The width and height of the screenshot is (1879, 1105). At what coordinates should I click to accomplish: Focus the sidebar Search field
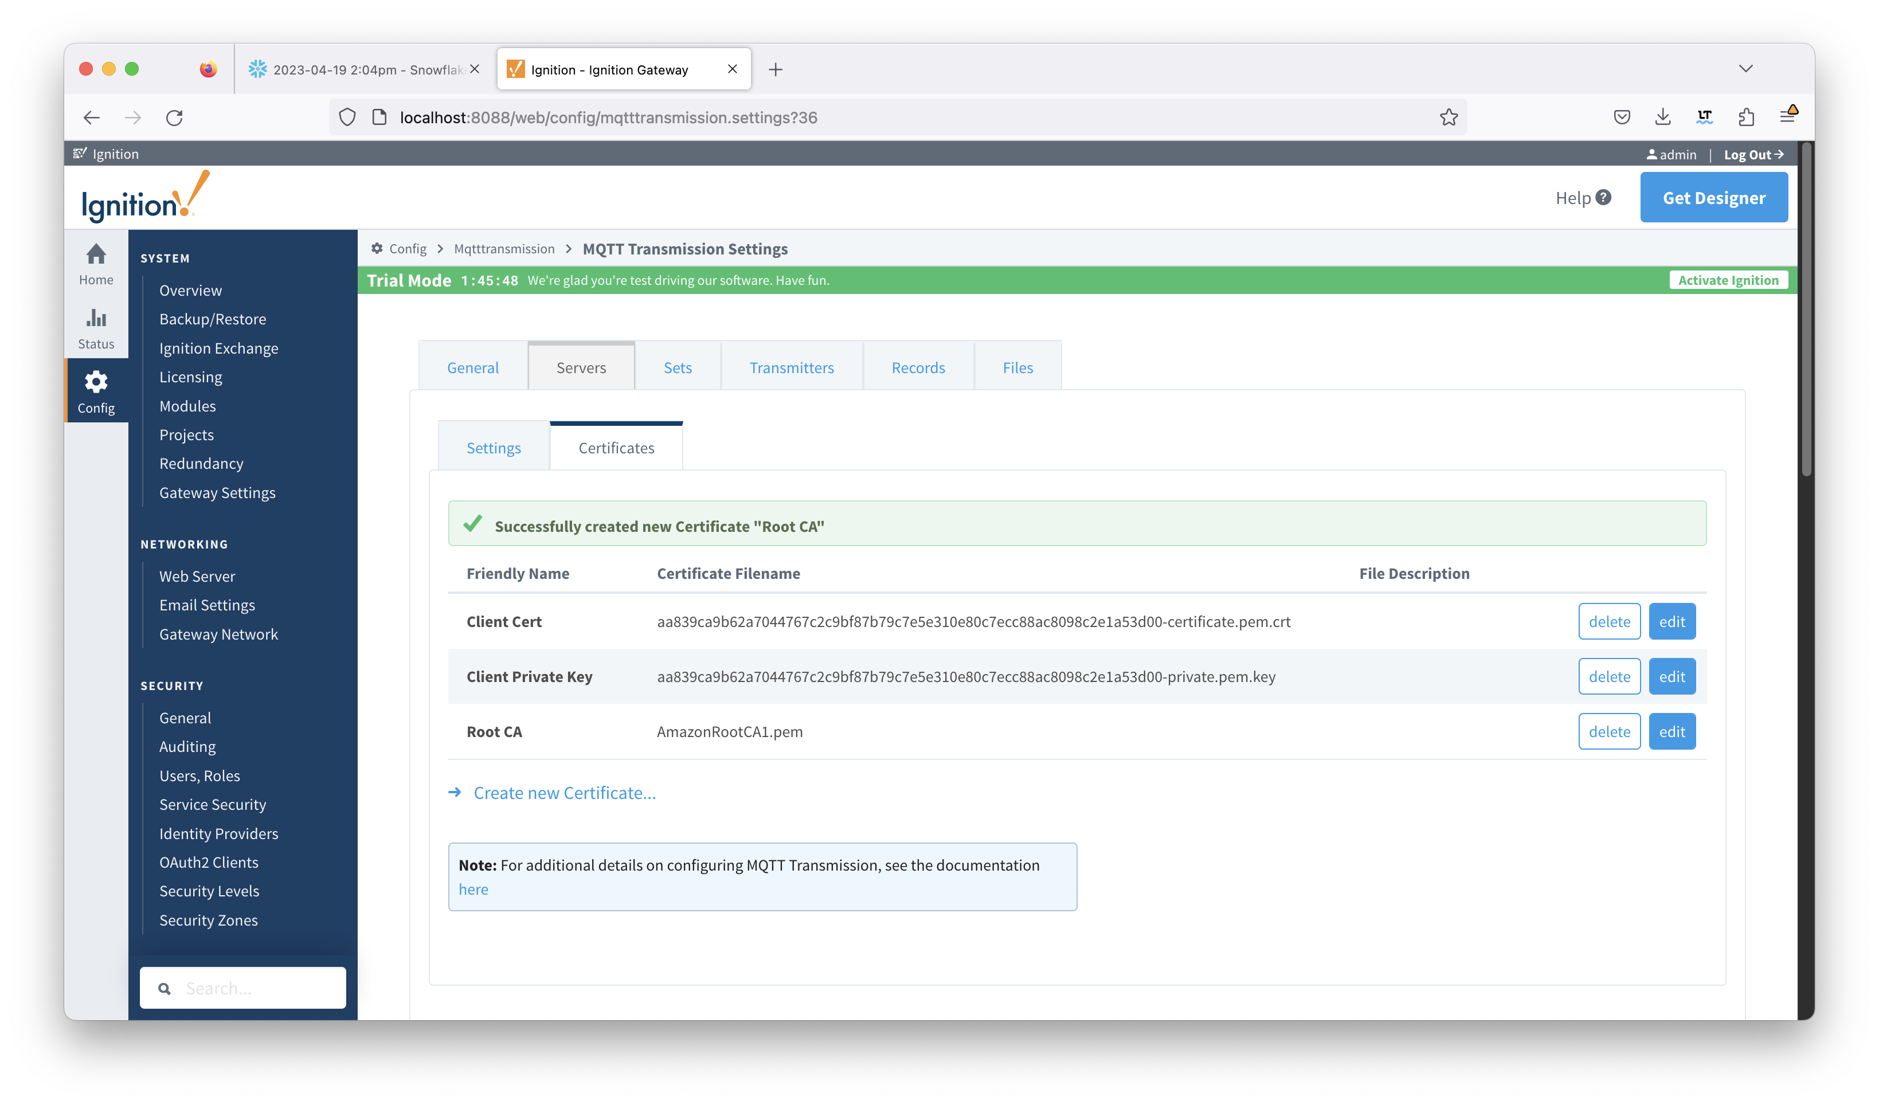point(243,988)
